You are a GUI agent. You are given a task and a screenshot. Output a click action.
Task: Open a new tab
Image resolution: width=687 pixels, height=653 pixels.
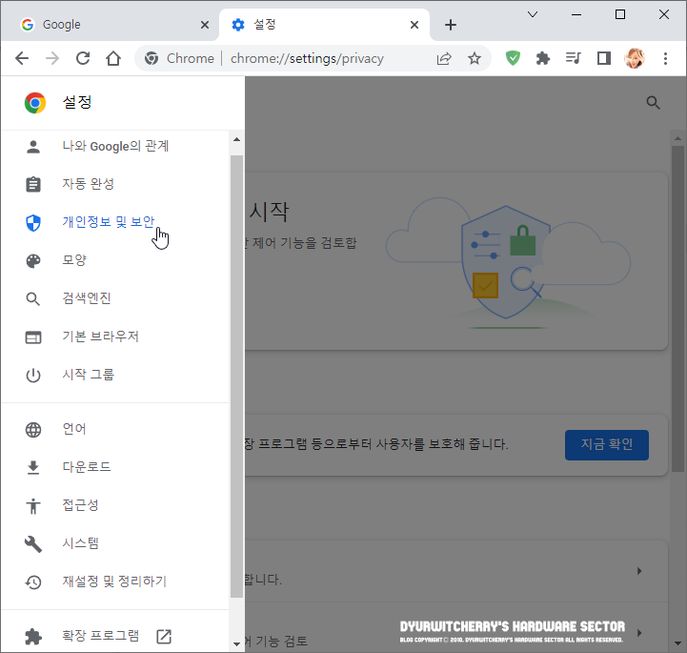(x=451, y=25)
